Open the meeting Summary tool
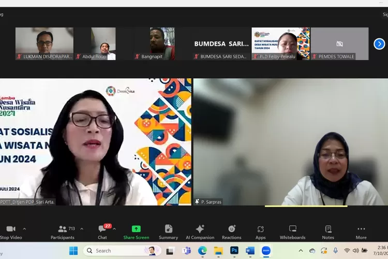The image size is (388, 259). (x=168, y=232)
